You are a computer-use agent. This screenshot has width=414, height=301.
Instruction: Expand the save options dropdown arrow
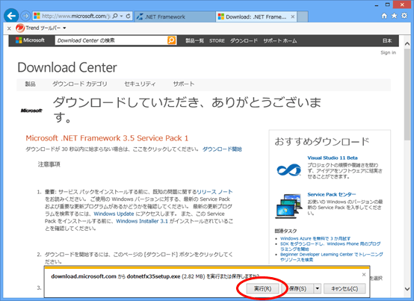(x=318, y=288)
